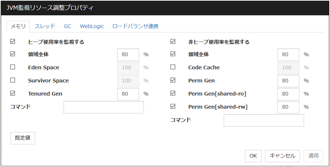Switch to the スレッド tab
This screenshot has height=167, width=330.
point(45,26)
